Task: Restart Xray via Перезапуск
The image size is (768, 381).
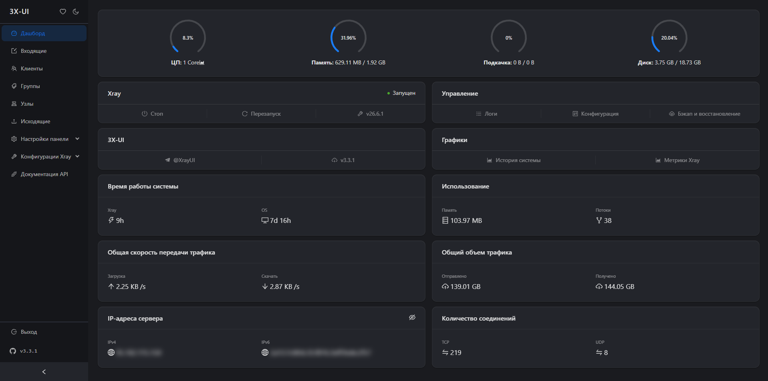Action: tap(261, 114)
